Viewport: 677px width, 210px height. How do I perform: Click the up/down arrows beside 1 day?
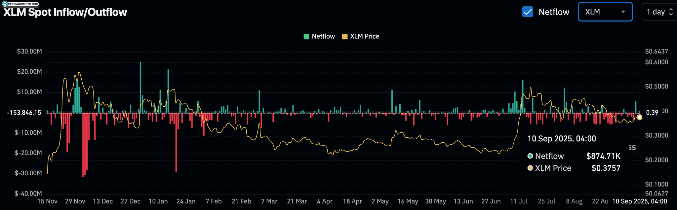tap(671, 12)
